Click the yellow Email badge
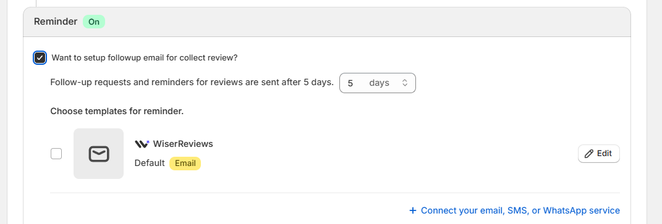Viewport: 662px width, 224px height. tap(185, 164)
